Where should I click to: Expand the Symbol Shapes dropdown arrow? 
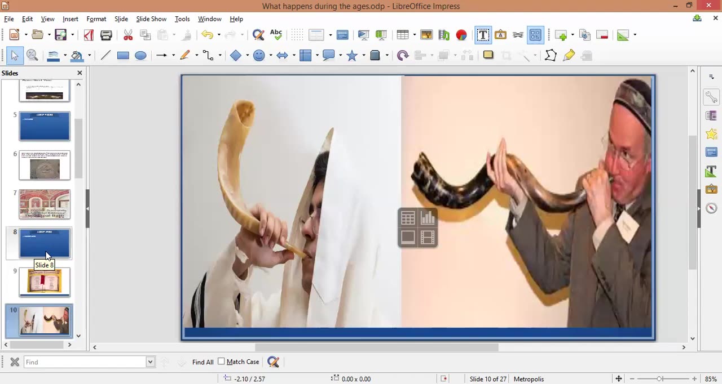[271, 55]
